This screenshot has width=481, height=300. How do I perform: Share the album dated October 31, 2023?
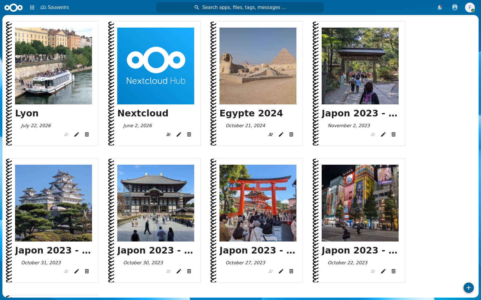(x=66, y=271)
